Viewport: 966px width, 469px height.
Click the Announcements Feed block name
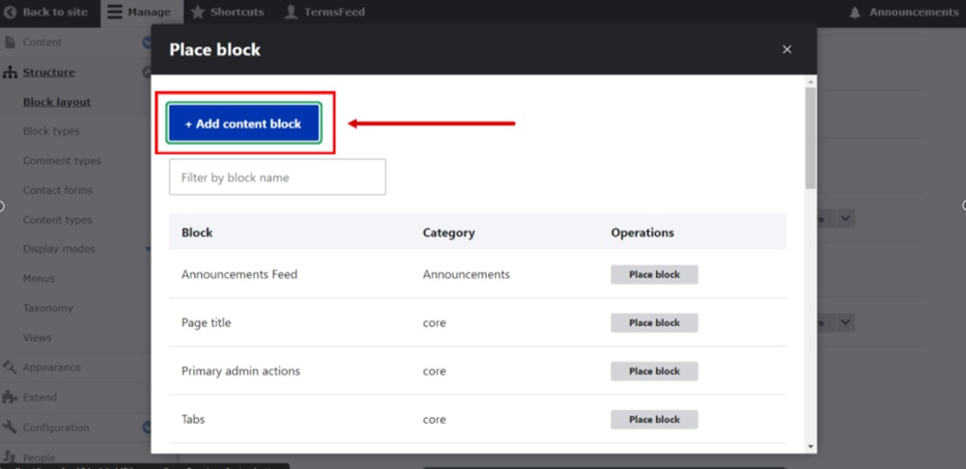click(x=239, y=274)
